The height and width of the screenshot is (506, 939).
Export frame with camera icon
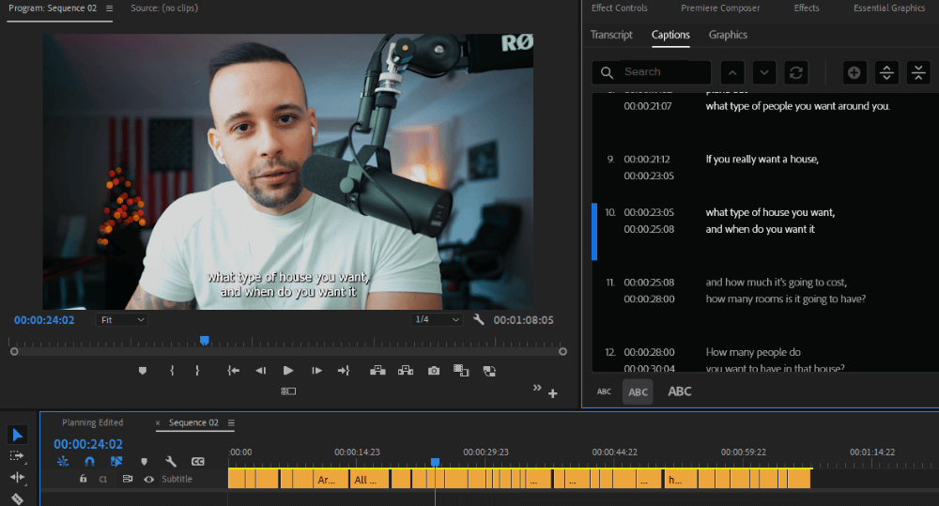(x=434, y=371)
